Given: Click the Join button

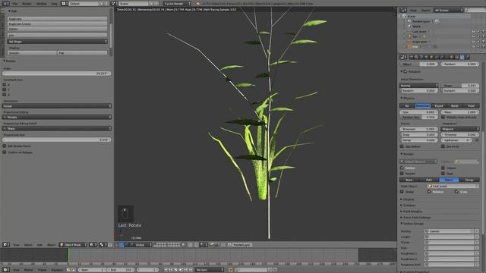Looking at the screenshot, I should click(58, 35).
